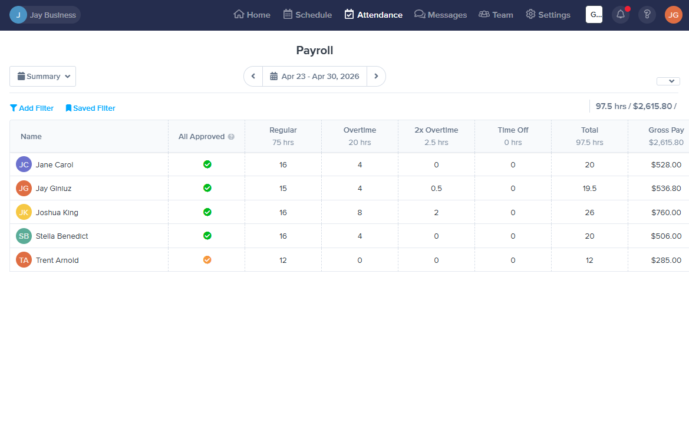Click Trent Arnold's orange pending checkmark
The height and width of the screenshot is (422, 689).
point(207,260)
